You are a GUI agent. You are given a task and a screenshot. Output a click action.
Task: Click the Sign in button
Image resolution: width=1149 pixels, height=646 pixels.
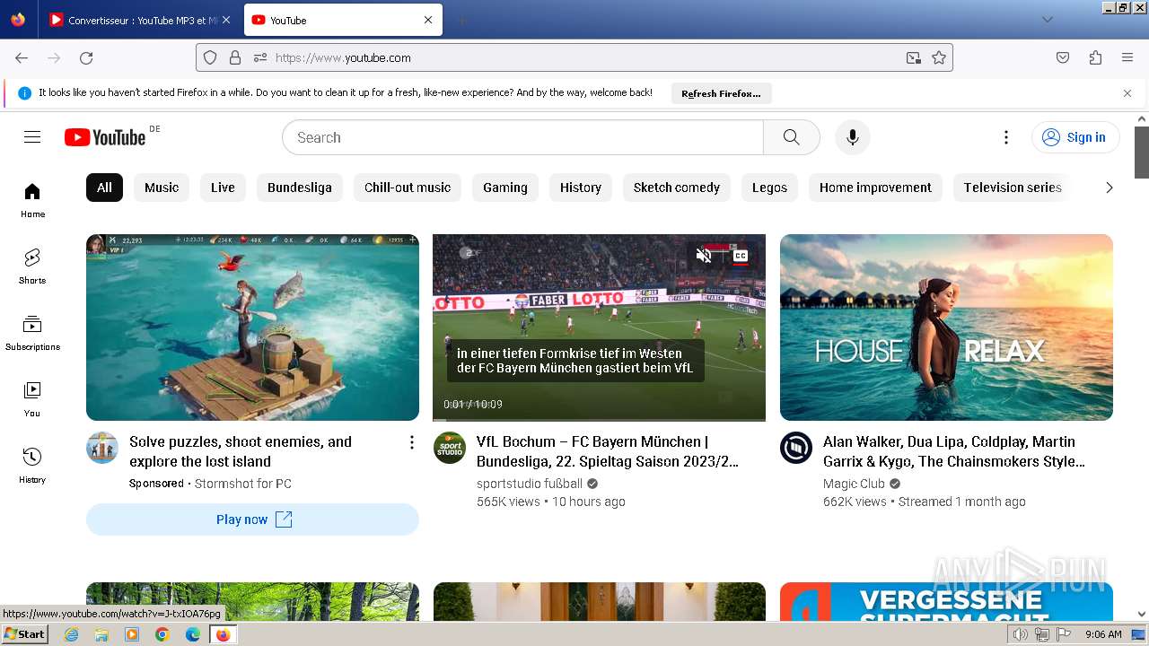[x=1075, y=137]
